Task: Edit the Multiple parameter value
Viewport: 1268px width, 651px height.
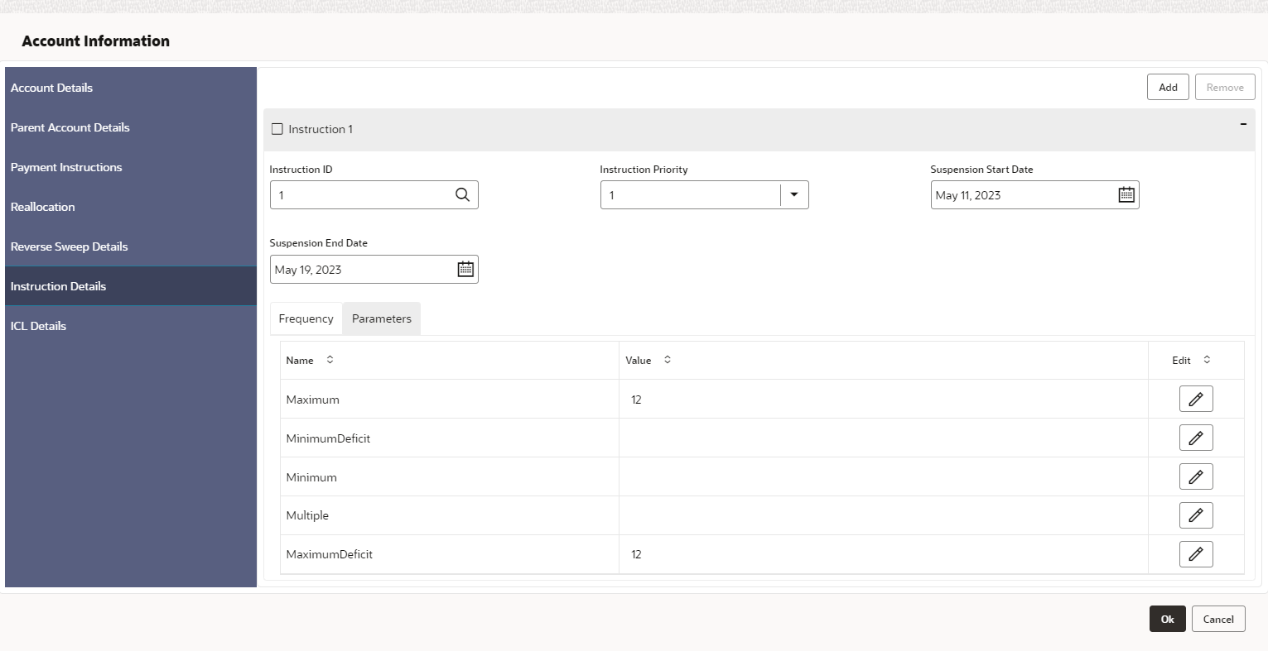Action: pyautogui.click(x=1195, y=515)
